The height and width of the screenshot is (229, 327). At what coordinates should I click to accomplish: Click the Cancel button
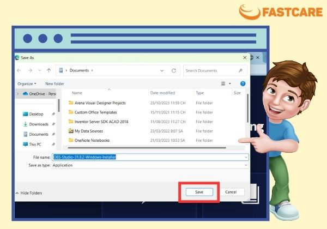click(x=231, y=192)
